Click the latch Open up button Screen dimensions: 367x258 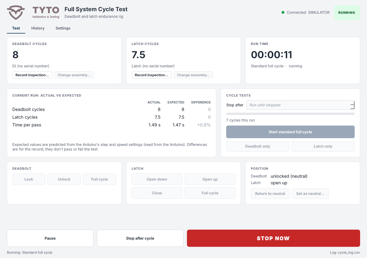[210, 179]
